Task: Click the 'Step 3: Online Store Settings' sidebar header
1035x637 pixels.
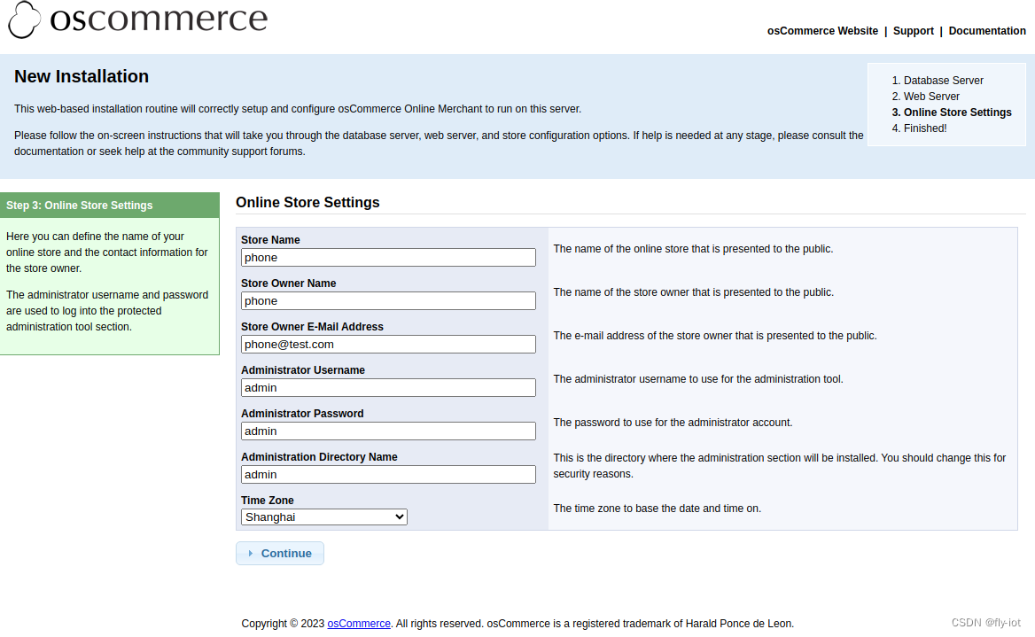Action: coord(110,206)
